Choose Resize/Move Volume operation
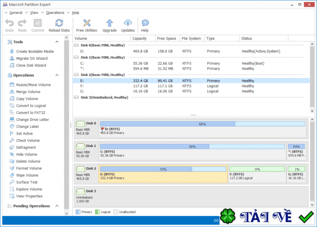Image resolution: width=317 pixels, height=227 pixels. pyautogui.click(x=33, y=85)
